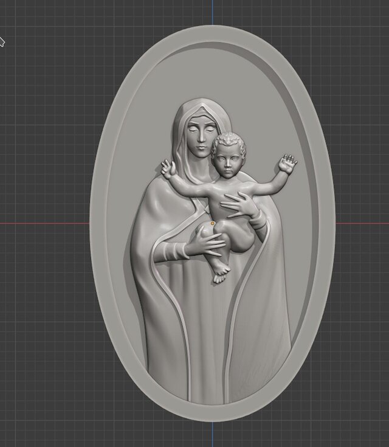The height and width of the screenshot is (447, 389).
Task: Click the child's dangling foot
Action: pyautogui.click(x=221, y=275)
